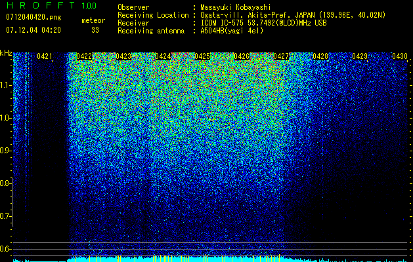This screenshot has width=413, height=262.
Task: Click the 1.0 kHz axis label
Action: 5,118
